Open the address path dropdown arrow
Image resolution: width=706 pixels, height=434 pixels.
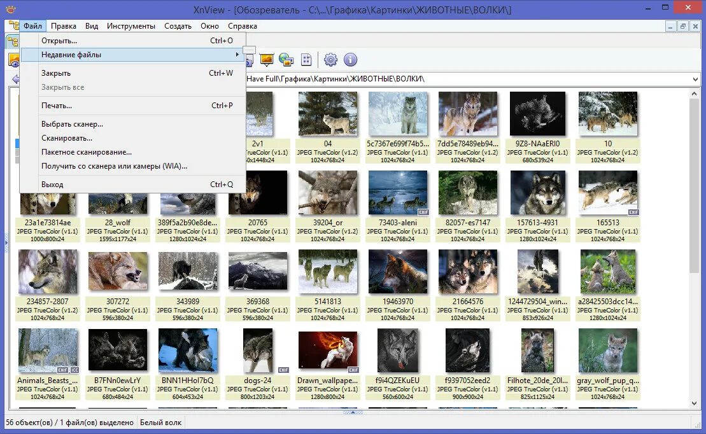point(695,80)
